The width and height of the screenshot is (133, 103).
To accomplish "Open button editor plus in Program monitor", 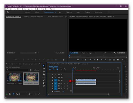I will pos(125,60).
